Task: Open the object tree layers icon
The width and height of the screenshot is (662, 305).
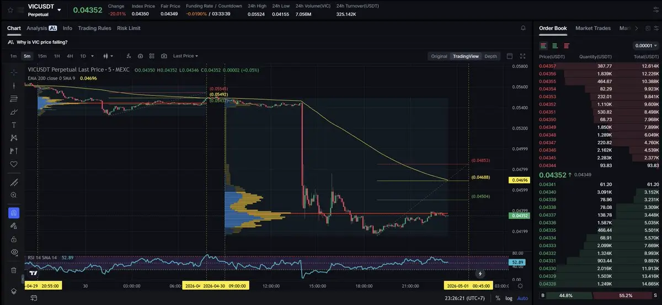Action: [14, 291]
